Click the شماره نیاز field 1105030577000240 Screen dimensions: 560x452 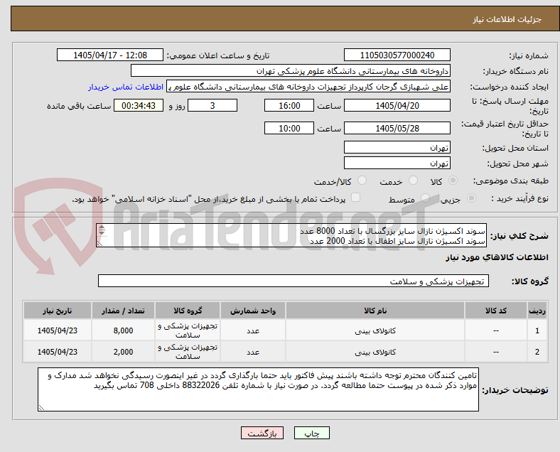coord(397,55)
